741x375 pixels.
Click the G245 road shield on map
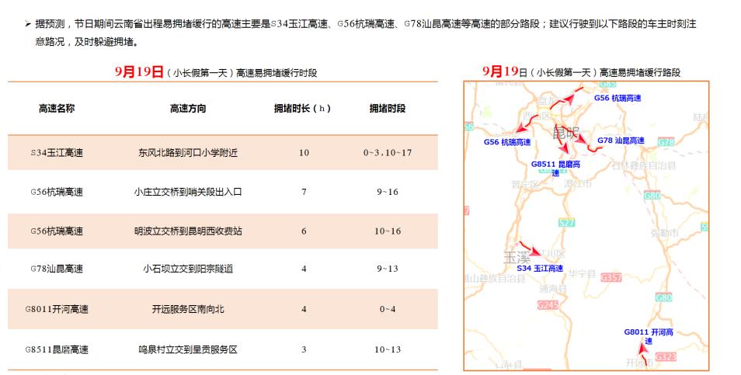coord(548,305)
